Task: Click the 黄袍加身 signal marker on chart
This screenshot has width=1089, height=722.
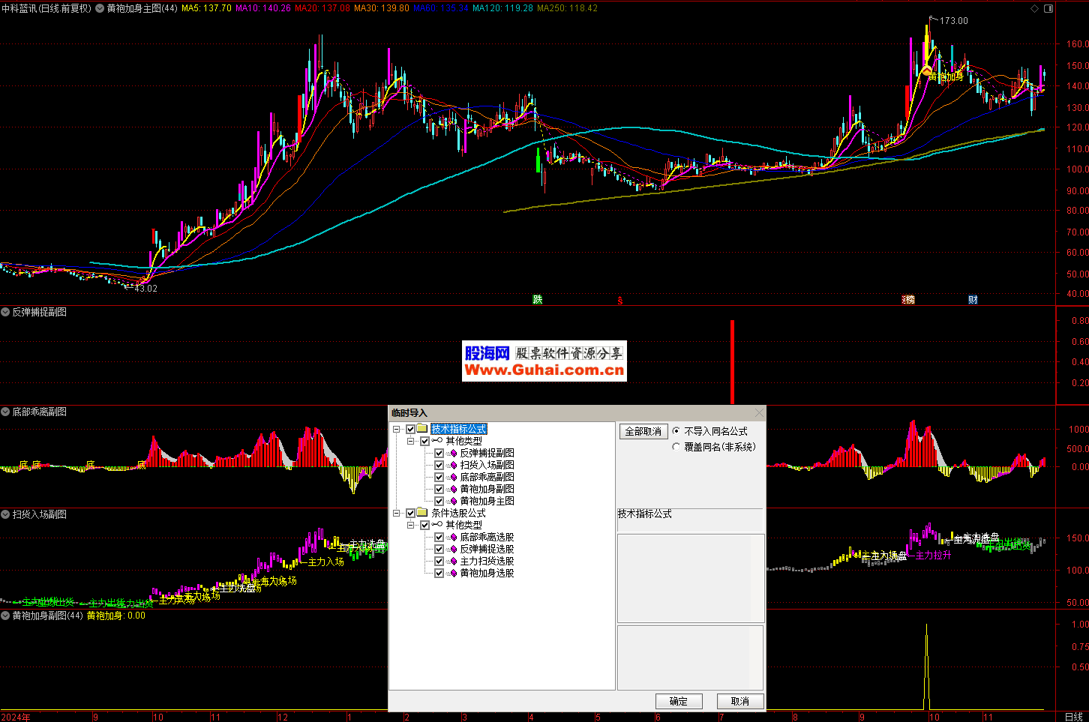Action: (x=927, y=71)
